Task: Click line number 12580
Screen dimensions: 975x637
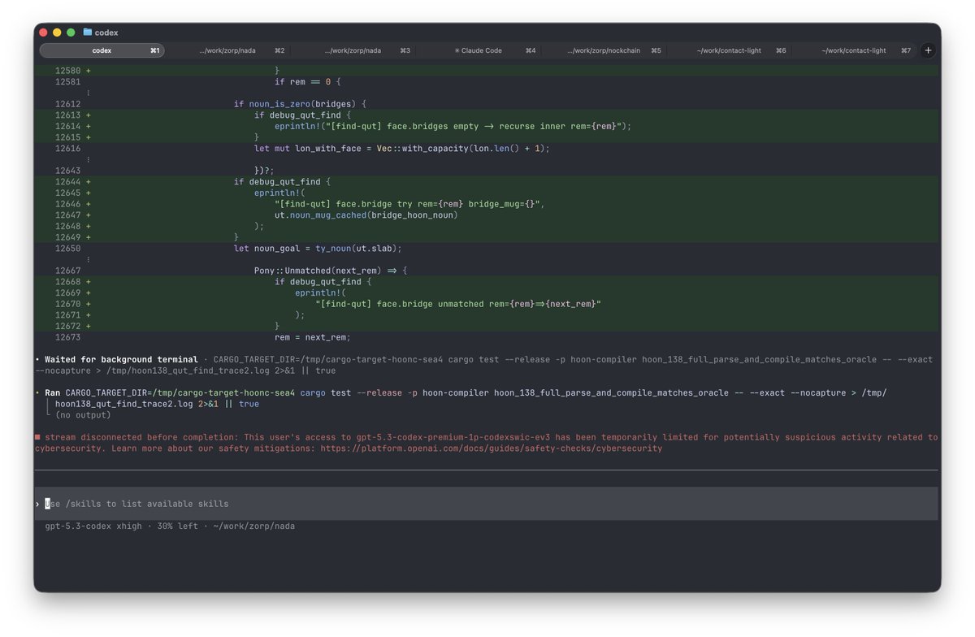Action: click(68, 71)
